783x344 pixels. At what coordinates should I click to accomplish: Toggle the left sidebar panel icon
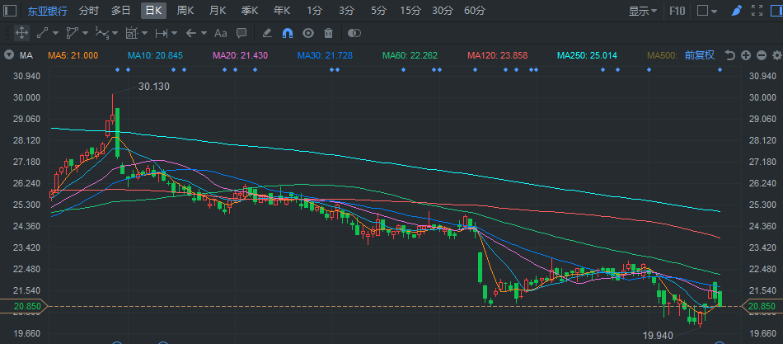coord(10,11)
